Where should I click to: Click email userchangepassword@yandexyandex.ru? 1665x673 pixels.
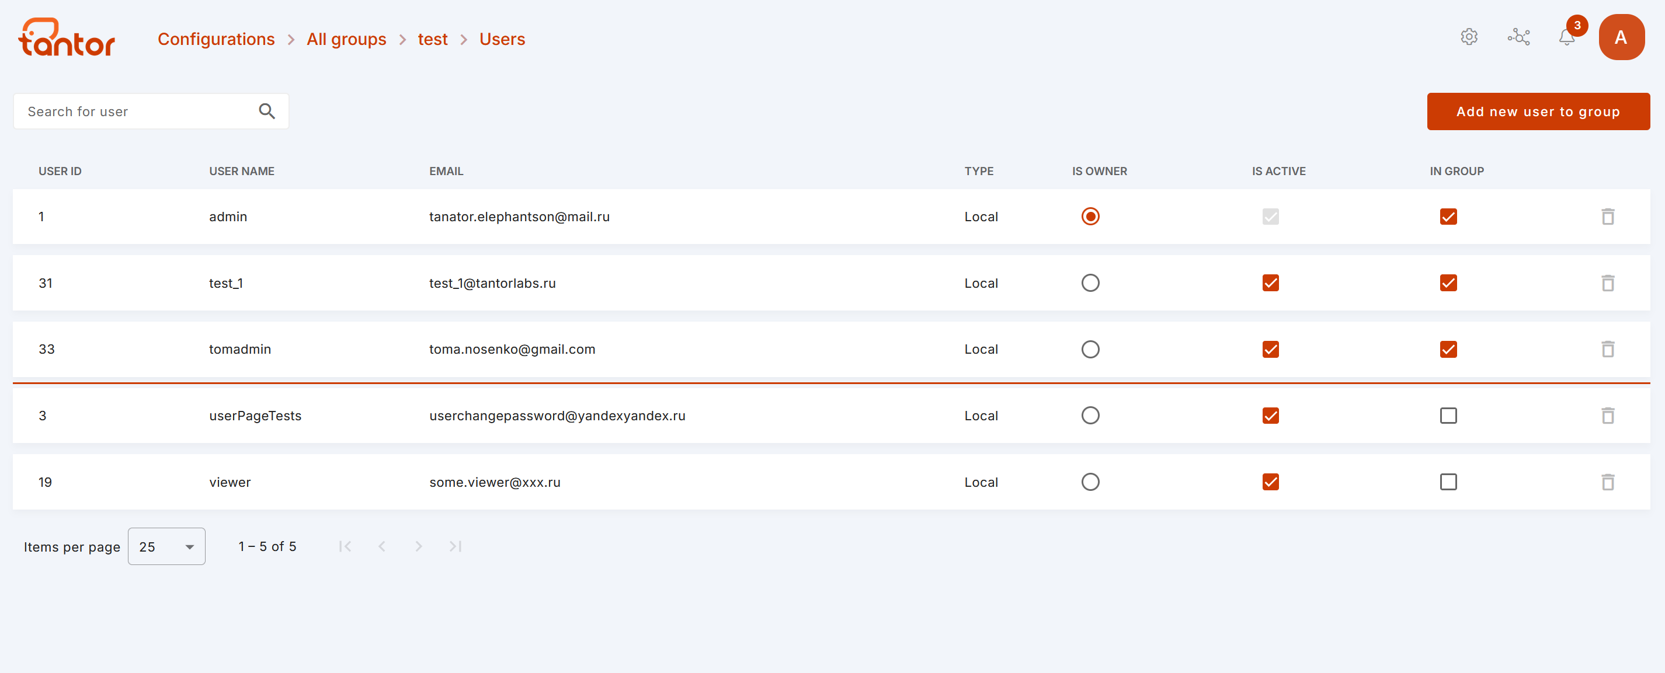tap(557, 415)
